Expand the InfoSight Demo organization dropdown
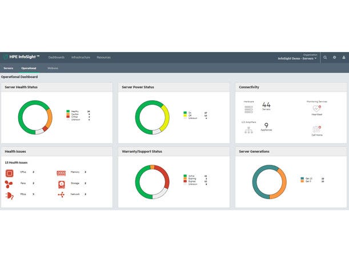The height and width of the screenshot is (262, 349). click(x=297, y=58)
